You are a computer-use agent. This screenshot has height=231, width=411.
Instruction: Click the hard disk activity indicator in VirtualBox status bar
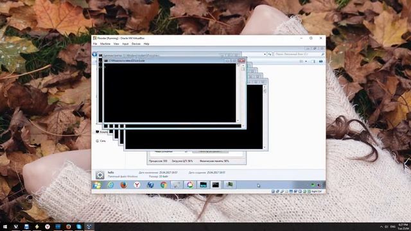273,192
